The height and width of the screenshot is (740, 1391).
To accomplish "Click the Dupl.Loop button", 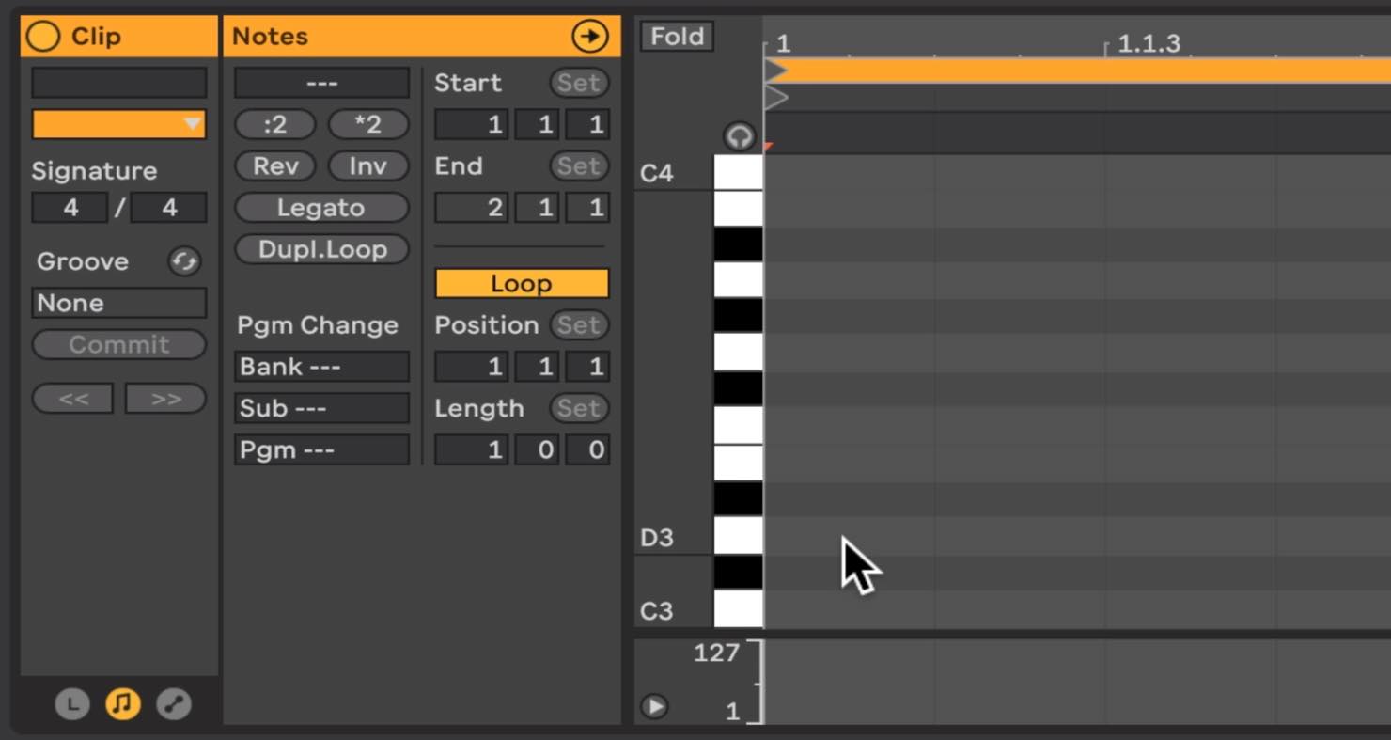I will (x=321, y=249).
